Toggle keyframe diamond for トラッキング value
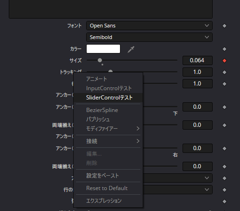Image resolution: width=240 pixels, height=211 pixels. pos(224,72)
